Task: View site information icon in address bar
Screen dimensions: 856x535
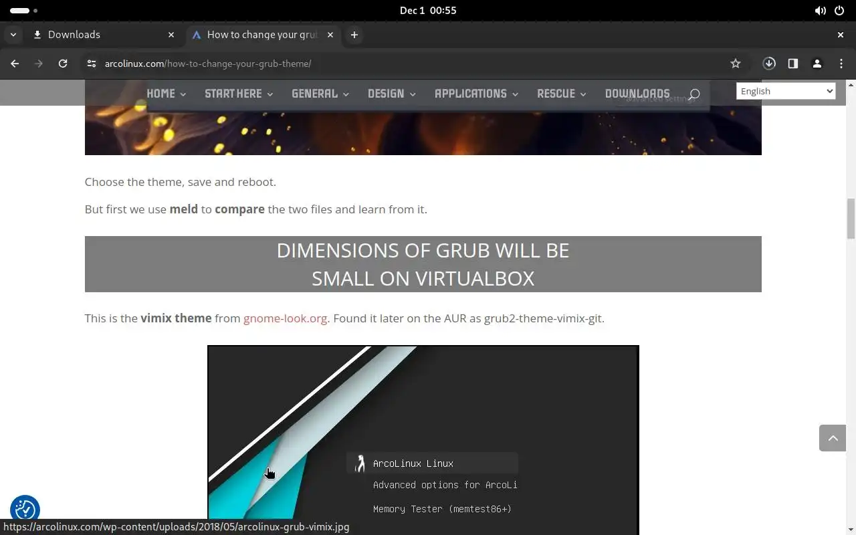Action: (x=92, y=64)
